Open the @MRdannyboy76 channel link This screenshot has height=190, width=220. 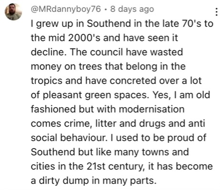tap(66, 9)
